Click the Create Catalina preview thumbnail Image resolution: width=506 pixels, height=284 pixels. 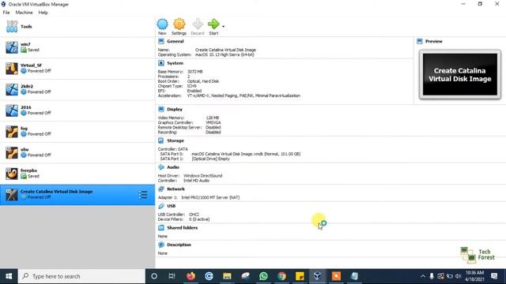[460, 74]
